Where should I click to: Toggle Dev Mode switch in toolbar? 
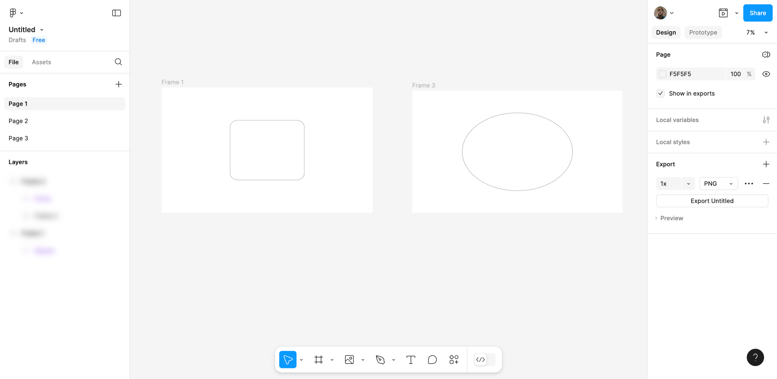pyautogui.click(x=485, y=360)
